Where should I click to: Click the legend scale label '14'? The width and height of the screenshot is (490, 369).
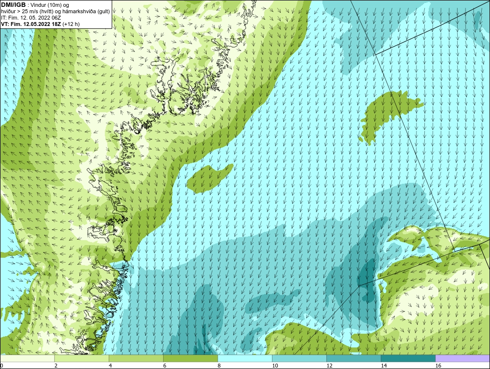(x=384, y=366)
